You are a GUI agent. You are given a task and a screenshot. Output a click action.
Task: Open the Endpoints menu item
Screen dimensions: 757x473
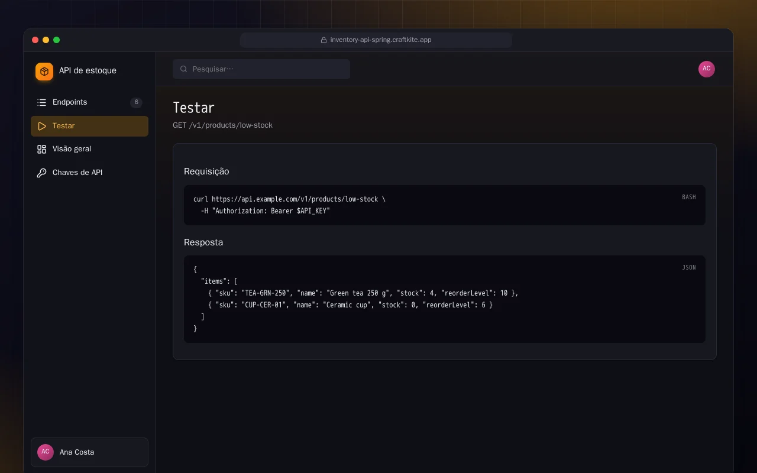tap(89, 102)
